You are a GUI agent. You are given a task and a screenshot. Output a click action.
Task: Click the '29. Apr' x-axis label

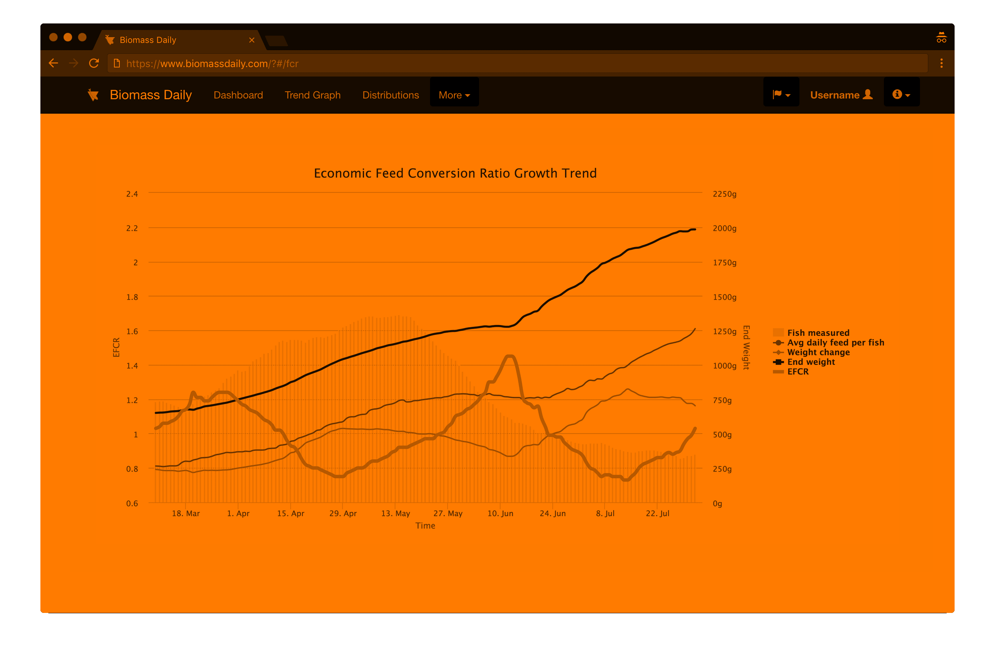[x=342, y=513]
